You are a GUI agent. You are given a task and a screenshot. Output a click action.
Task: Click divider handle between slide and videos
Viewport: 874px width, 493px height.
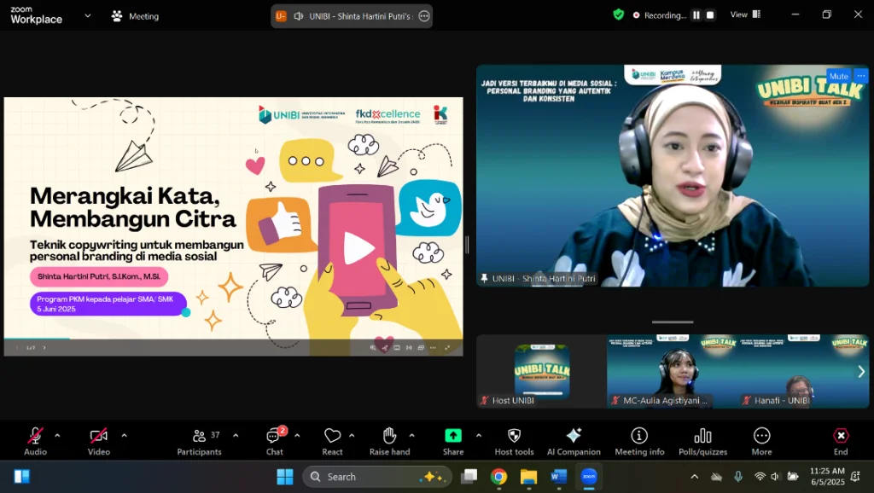pyautogui.click(x=467, y=245)
